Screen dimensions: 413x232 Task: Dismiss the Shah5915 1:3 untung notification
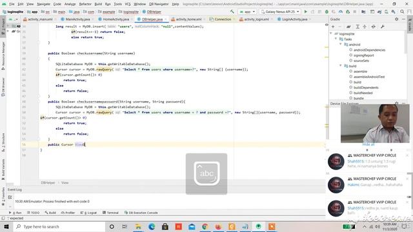coord(407,155)
